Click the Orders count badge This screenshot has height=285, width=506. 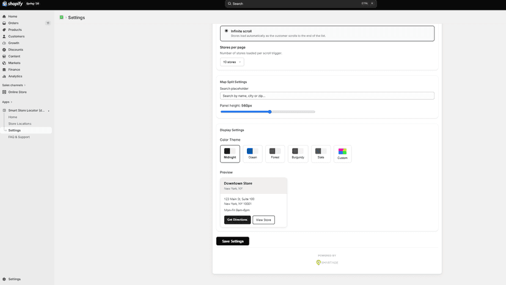48,23
